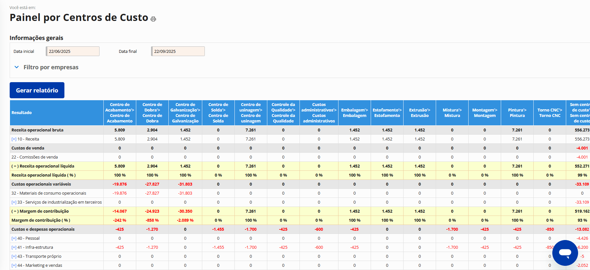Click the Data final date field
Viewport: 590px width, 270px height.
pos(178,51)
